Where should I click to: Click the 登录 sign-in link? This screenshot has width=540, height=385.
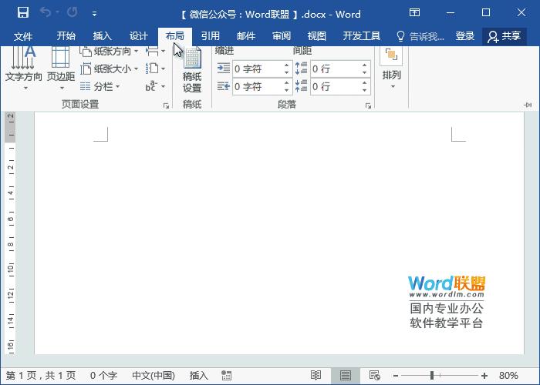[x=464, y=36]
